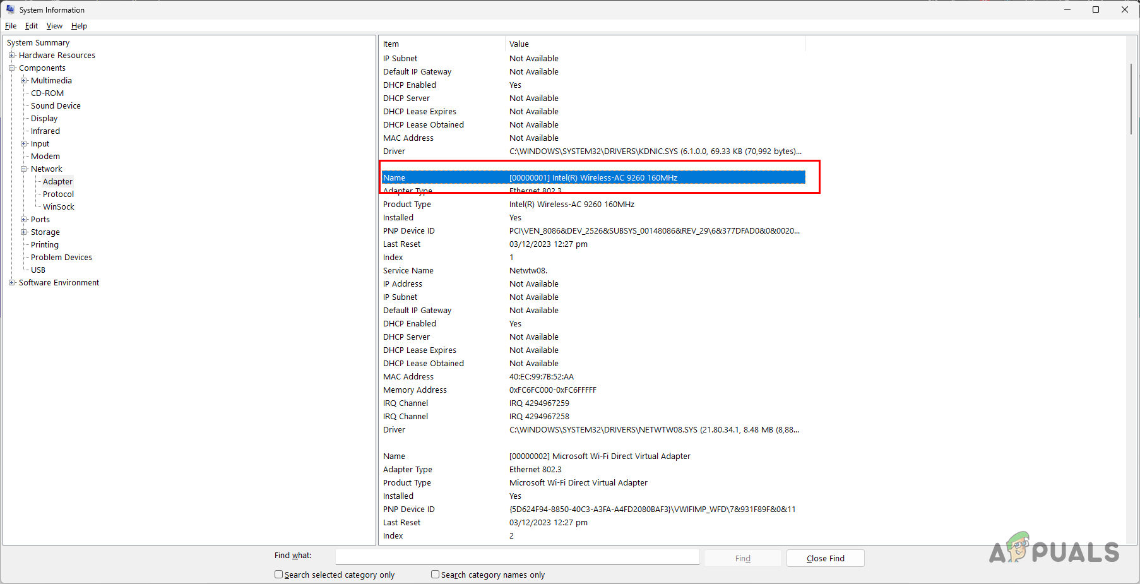Click the System Information app icon
Image resolution: width=1140 pixels, height=584 pixels.
pos(10,9)
